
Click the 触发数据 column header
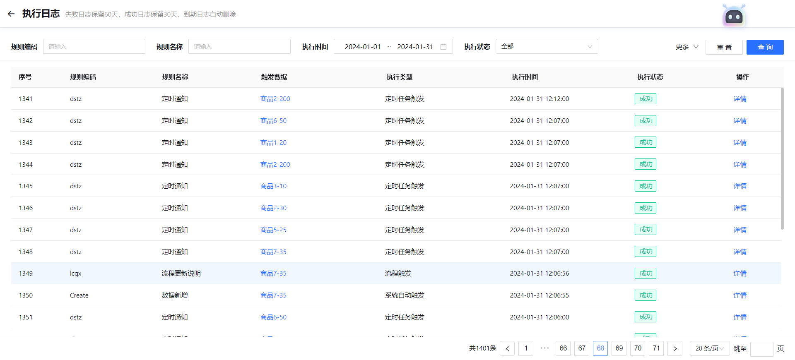tap(274, 77)
